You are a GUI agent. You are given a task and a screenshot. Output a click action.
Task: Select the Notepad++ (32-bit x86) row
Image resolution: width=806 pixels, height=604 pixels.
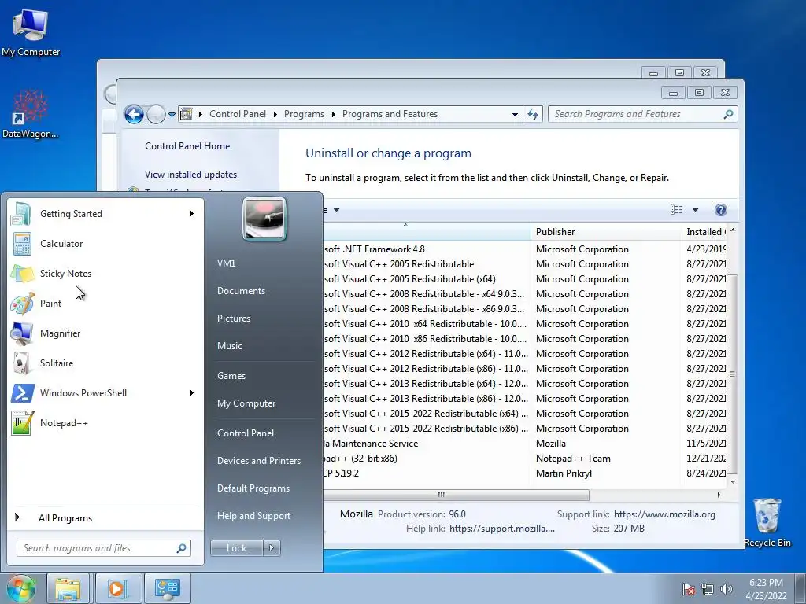point(524,459)
